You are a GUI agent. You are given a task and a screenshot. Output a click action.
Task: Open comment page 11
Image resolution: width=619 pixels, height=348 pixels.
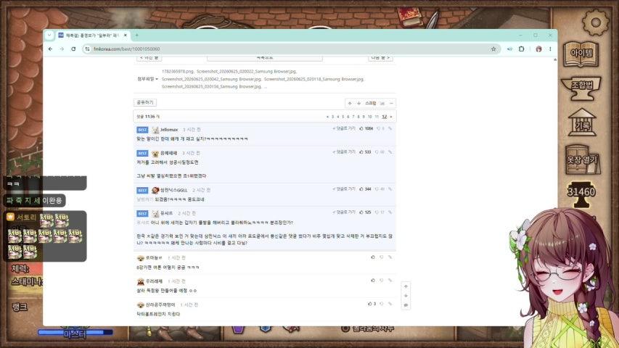tap(377, 117)
